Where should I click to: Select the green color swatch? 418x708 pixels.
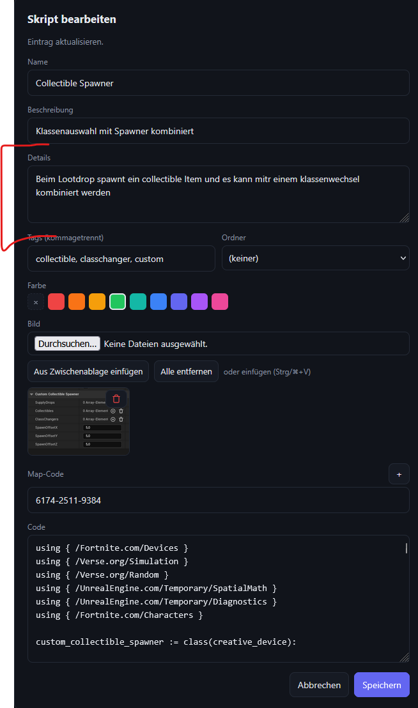coord(118,302)
